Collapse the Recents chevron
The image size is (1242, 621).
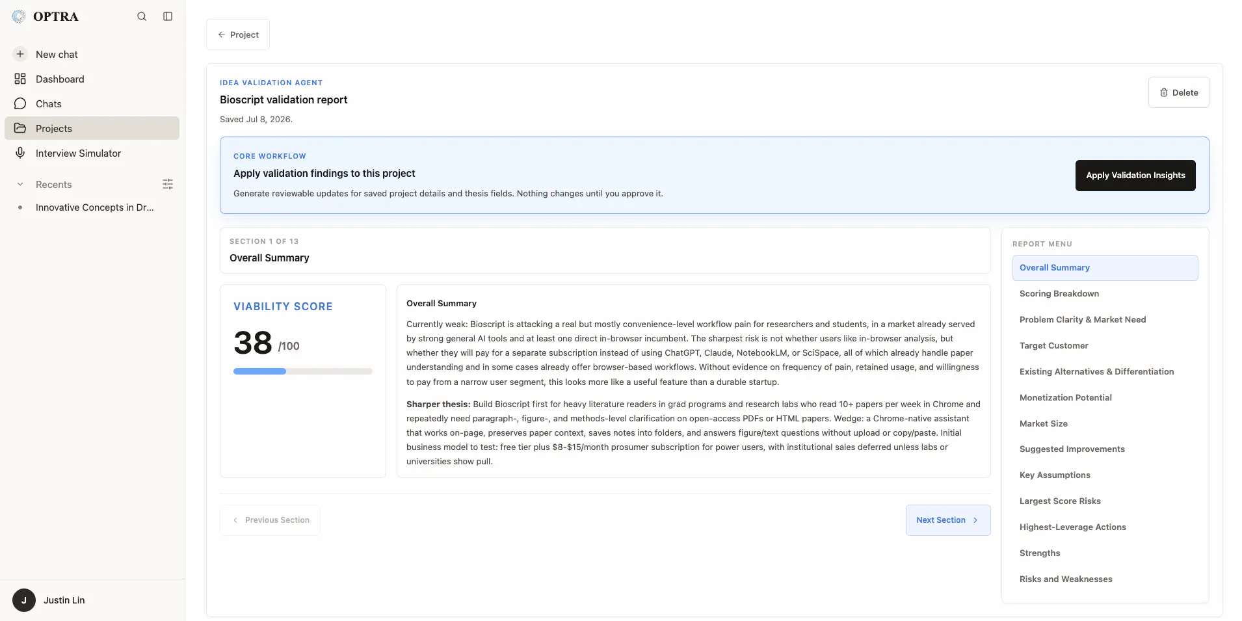click(20, 184)
